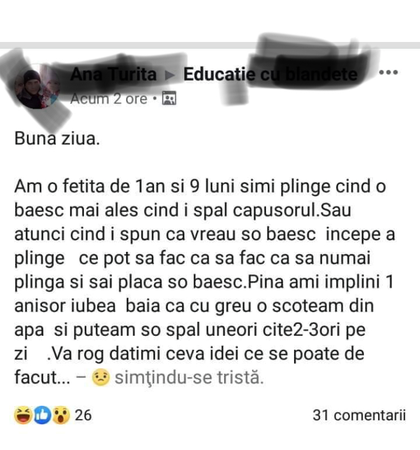The height and width of the screenshot is (450, 420).
Task: Open the Educatie cu blandete group link
Action: [270, 74]
